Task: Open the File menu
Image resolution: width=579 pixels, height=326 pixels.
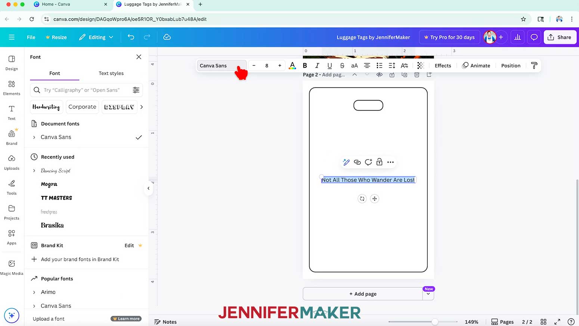Action: [x=31, y=37]
